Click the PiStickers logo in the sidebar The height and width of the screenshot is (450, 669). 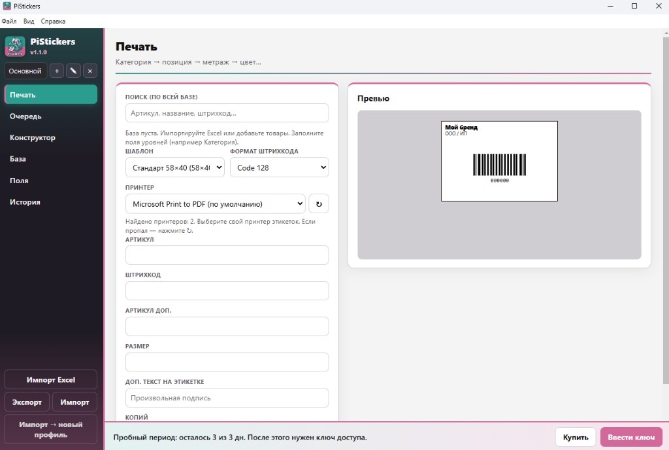[15, 46]
